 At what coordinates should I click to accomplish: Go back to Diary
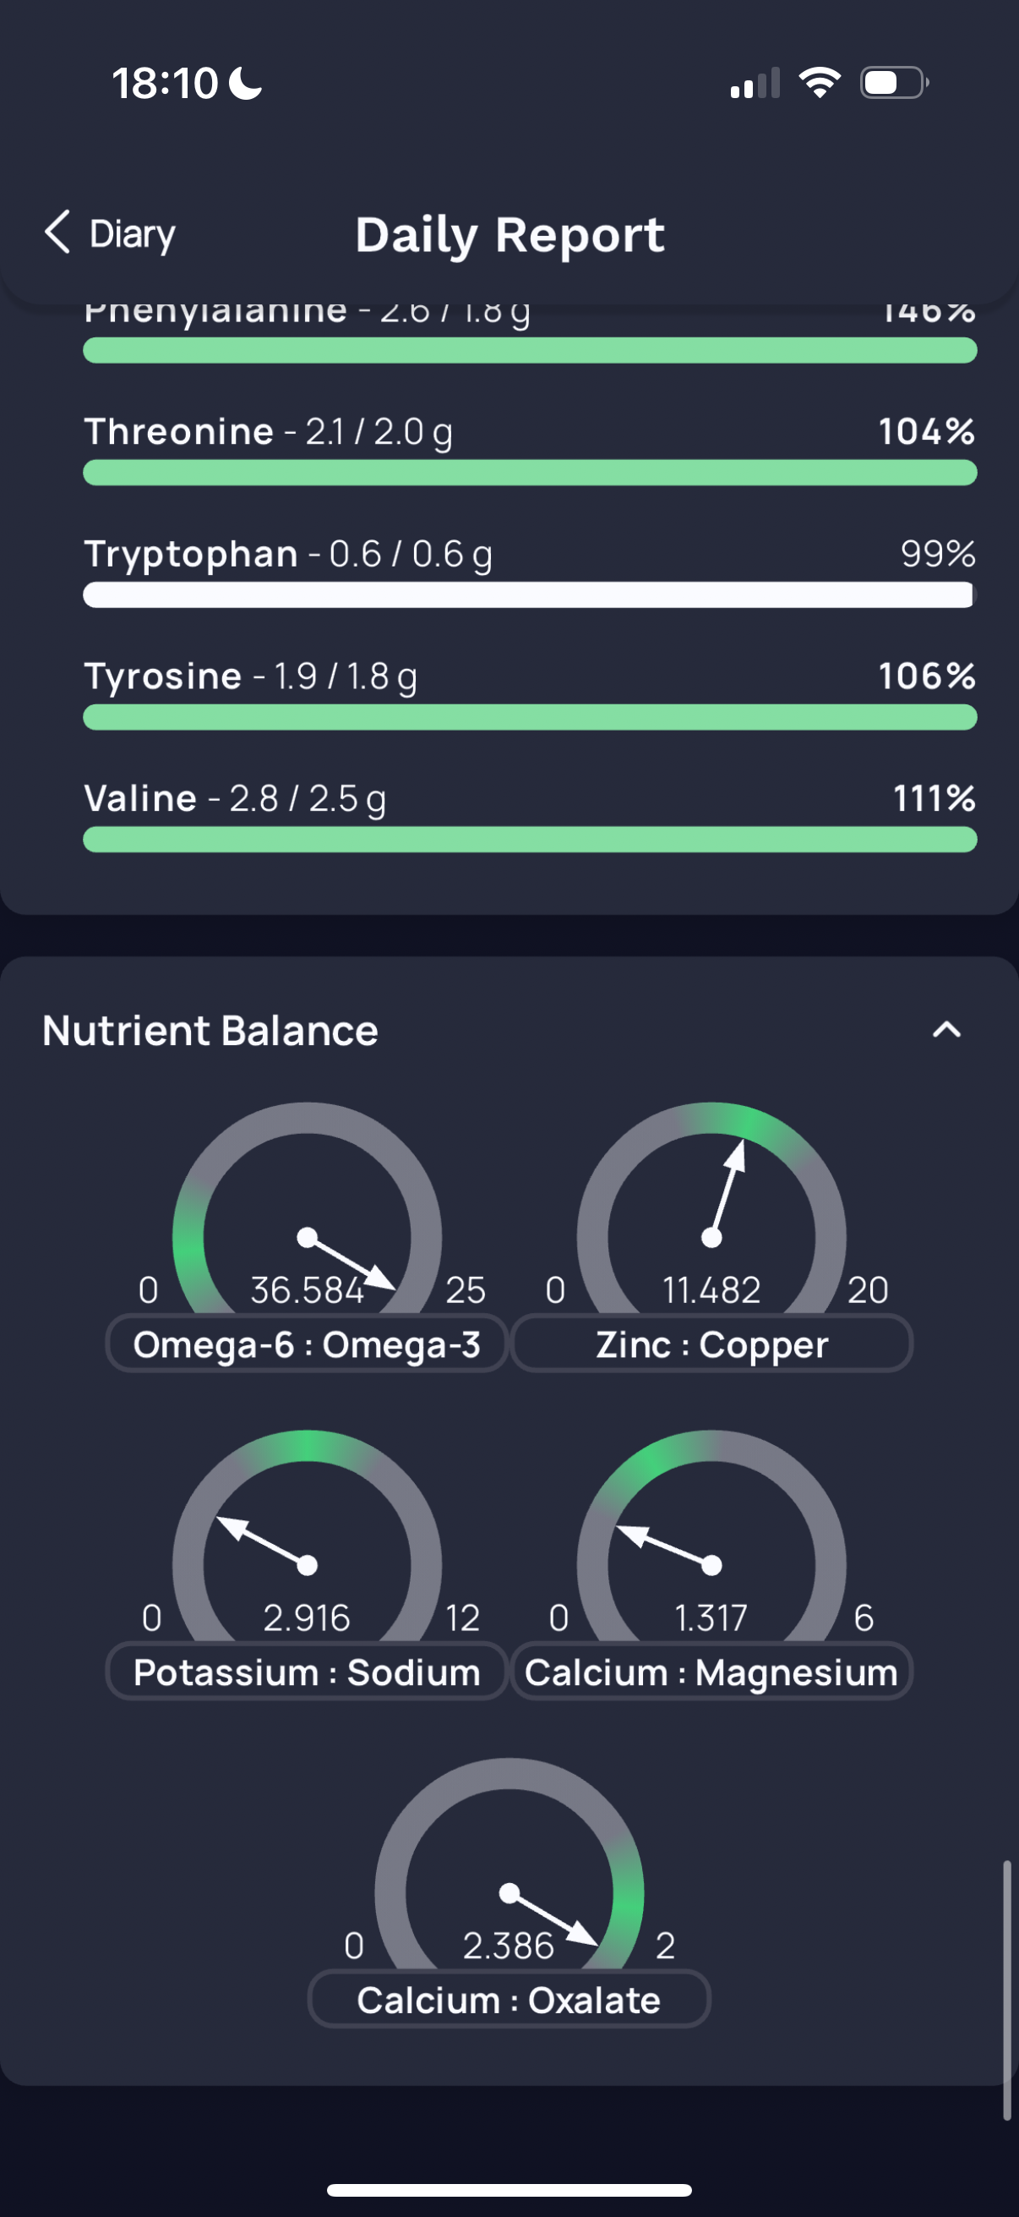pos(110,233)
